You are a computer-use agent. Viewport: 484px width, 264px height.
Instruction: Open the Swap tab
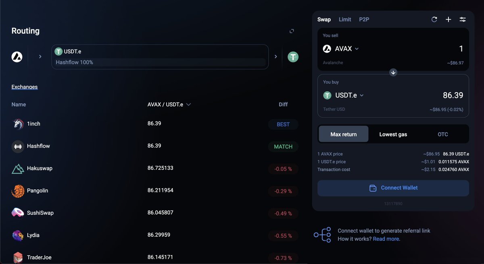point(324,19)
